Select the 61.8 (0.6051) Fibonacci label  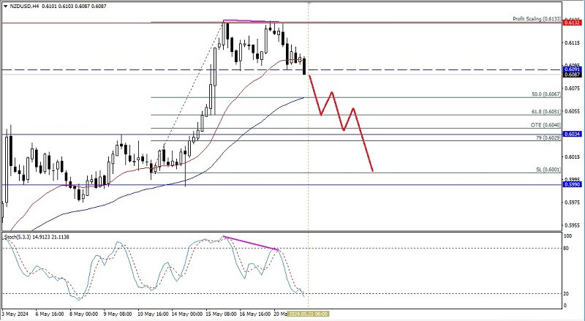pos(546,112)
